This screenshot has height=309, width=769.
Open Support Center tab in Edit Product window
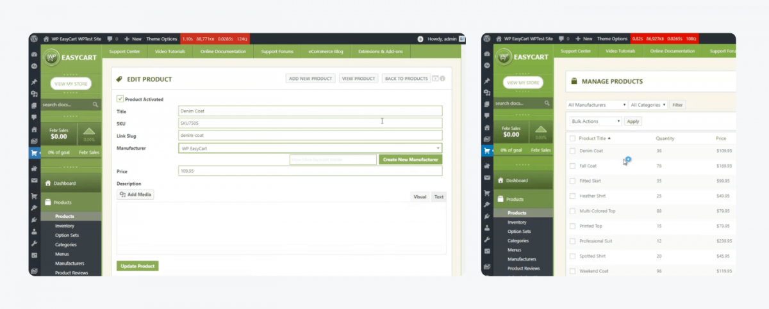[124, 51]
